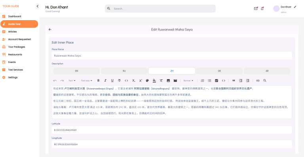This screenshot has height=157, width=304.
Task: Increase paragraph indent
Action: (x=241, y=81)
